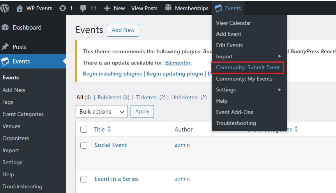This screenshot has height=193, width=336.
Task: Check the Event in a Series checkbox
Action: (x=84, y=179)
